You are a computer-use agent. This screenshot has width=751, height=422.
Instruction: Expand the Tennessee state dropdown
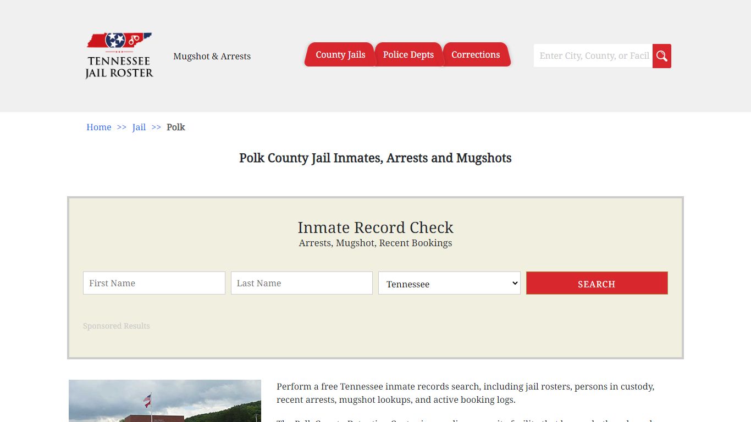tap(449, 283)
